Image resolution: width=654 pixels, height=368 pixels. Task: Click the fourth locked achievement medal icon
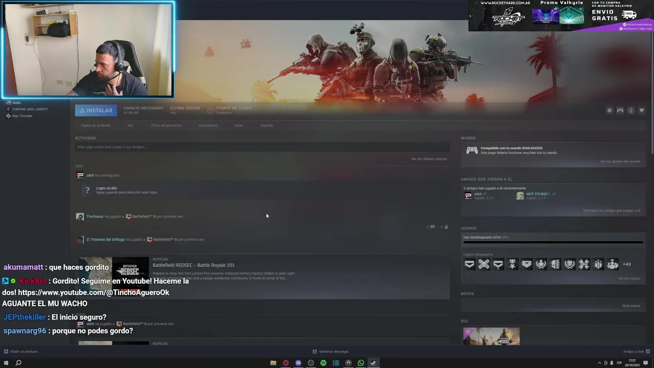tap(512, 264)
